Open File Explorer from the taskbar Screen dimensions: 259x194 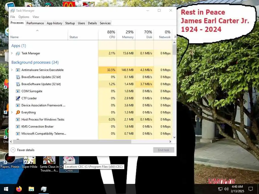click(31, 189)
